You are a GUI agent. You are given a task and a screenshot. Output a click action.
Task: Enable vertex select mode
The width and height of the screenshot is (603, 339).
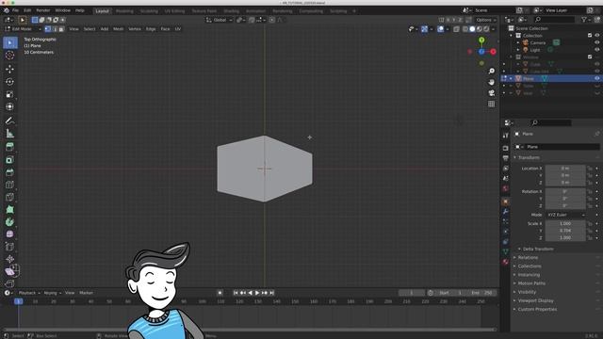coord(48,29)
